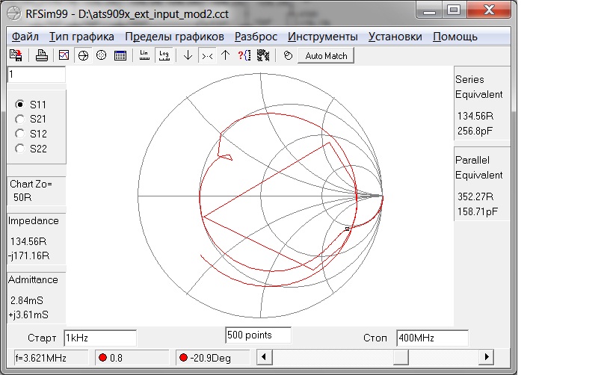Click the copy-to-clipboard/save toolbar icon

pos(16,55)
